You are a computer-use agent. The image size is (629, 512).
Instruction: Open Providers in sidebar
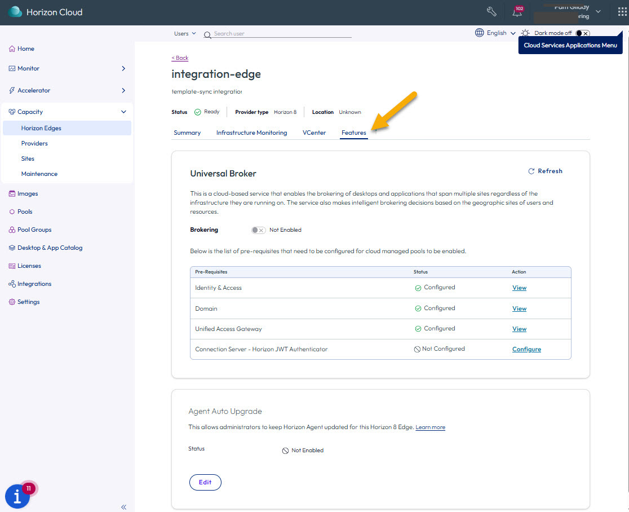[x=34, y=144]
